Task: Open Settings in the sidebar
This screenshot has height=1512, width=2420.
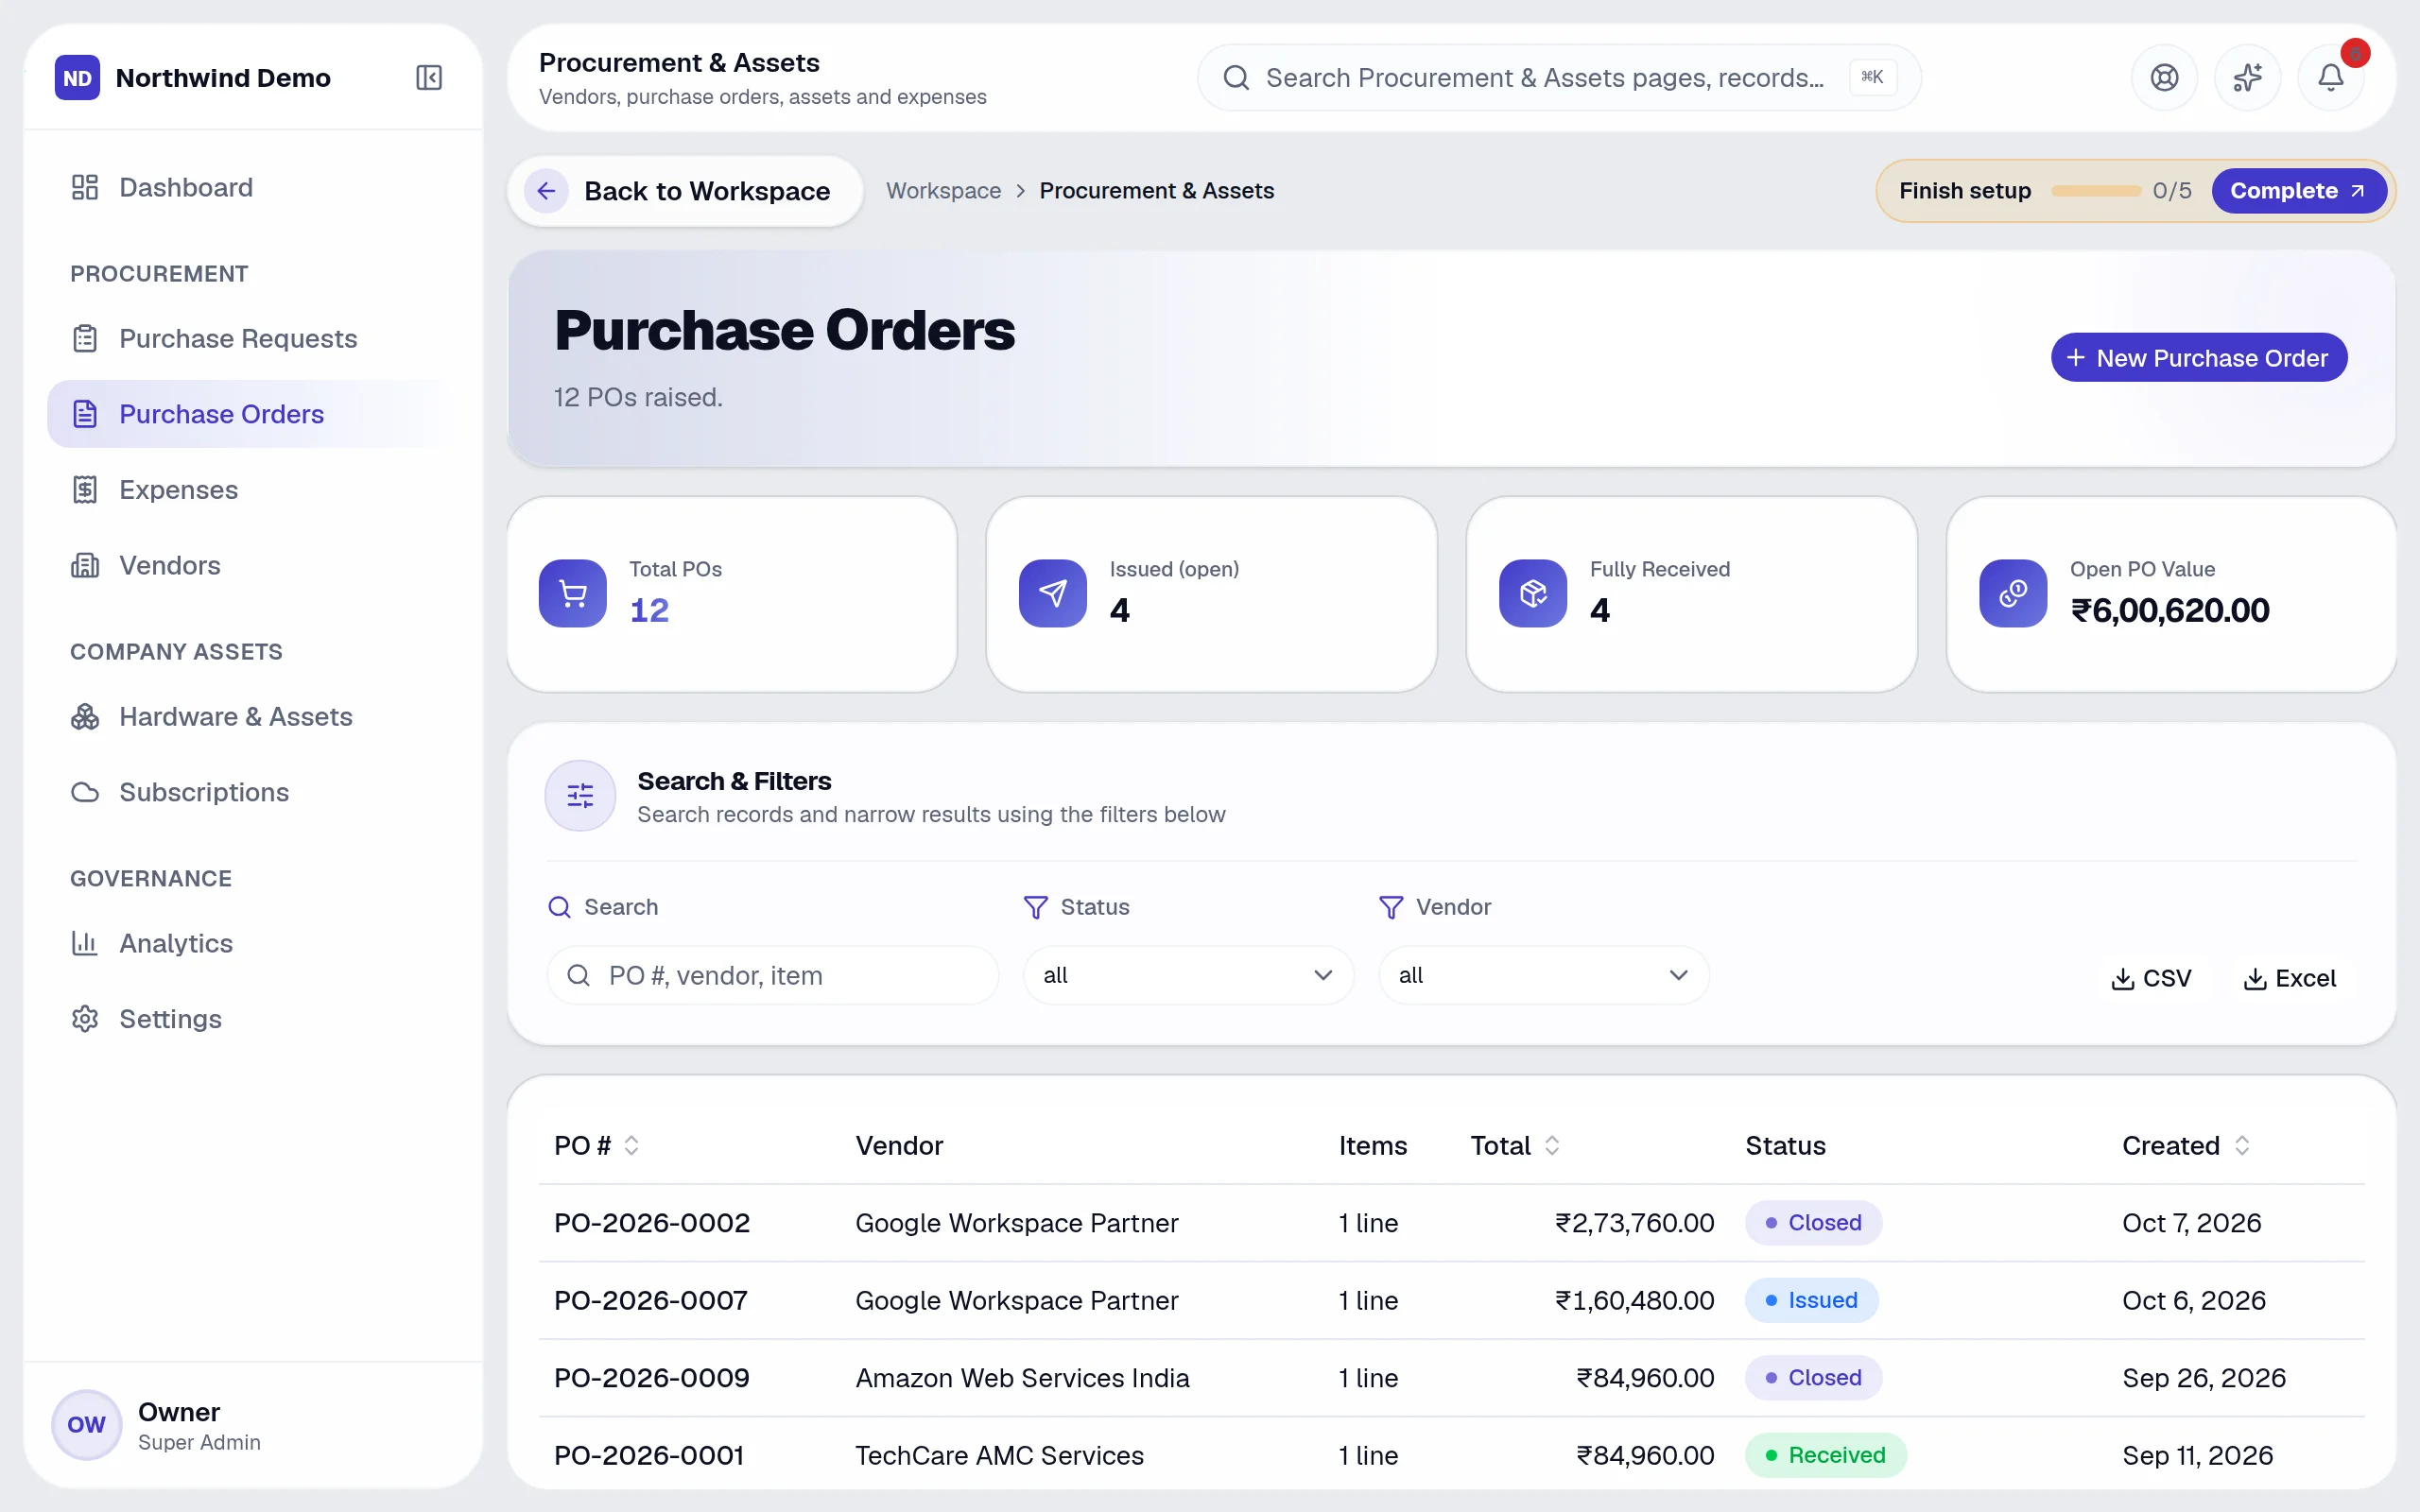Action: tap(254, 1018)
